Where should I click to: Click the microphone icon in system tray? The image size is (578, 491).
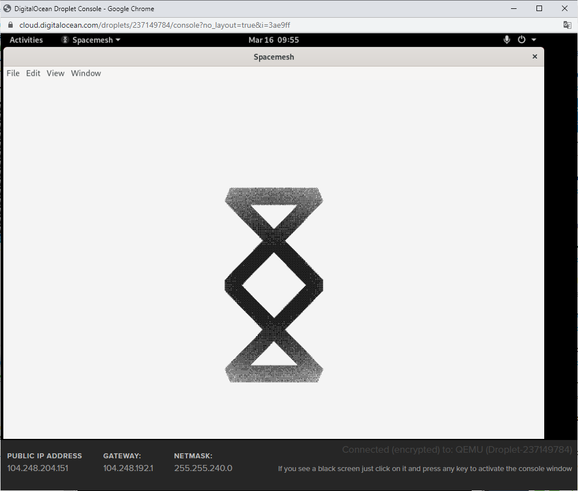click(507, 39)
